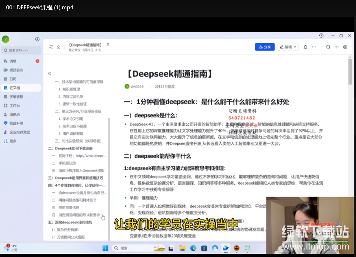Image resolution: width=356 pixels, height=257 pixels.
Task: Jump to 指定回答问题的形式和要求 outline item
Action: click(76, 215)
